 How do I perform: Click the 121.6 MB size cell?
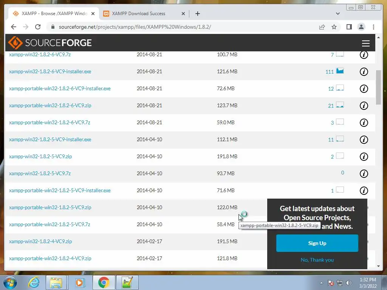(x=227, y=71)
